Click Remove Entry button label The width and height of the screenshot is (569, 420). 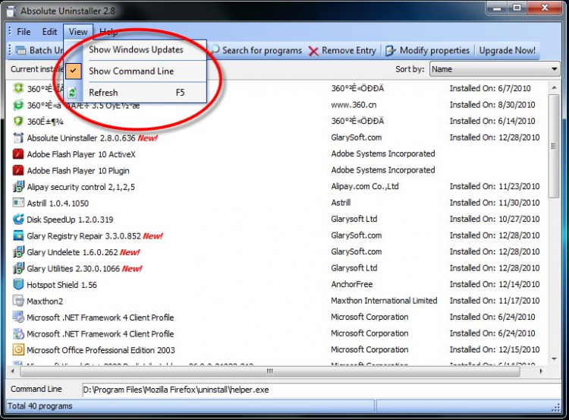click(349, 50)
